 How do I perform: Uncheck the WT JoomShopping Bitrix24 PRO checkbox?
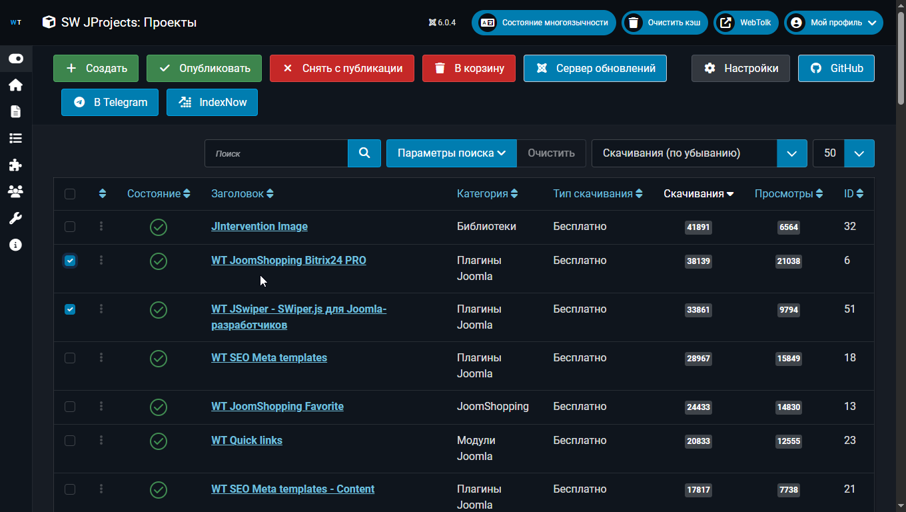70,261
